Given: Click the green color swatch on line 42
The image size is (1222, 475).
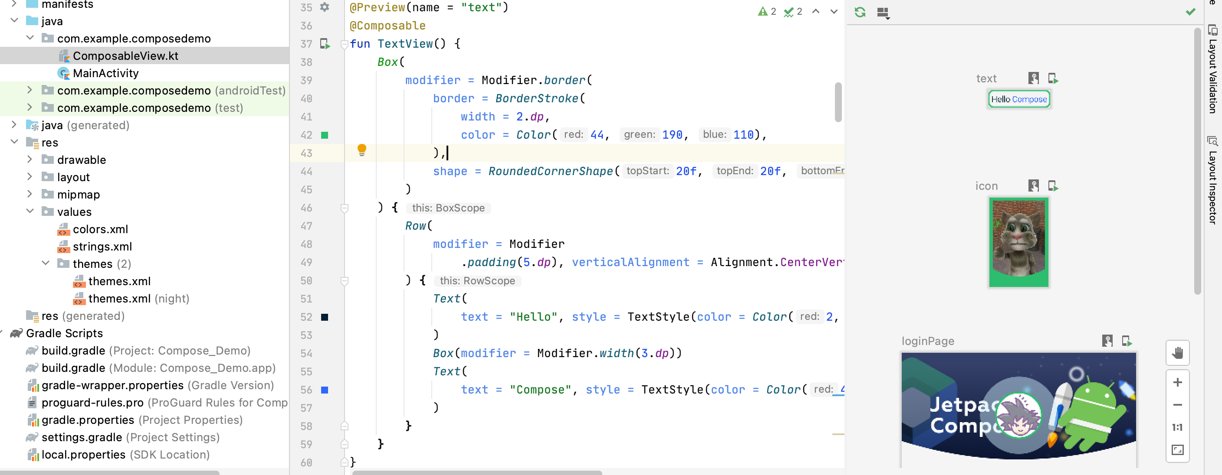Looking at the screenshot, I should point(325,135).
